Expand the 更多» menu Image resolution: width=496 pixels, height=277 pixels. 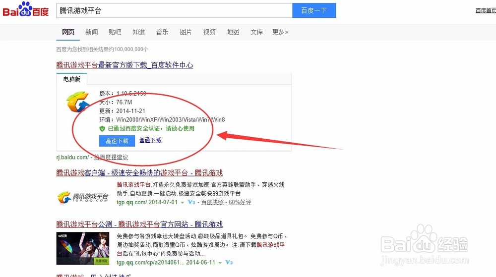click(x=280, y=32)
